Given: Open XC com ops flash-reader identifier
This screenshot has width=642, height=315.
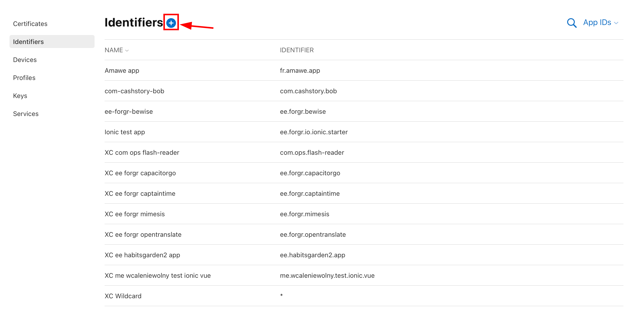Looking at the screenshot, I should 142,152.
